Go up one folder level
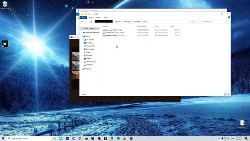250x141 pixels. [x=92, y=22]
